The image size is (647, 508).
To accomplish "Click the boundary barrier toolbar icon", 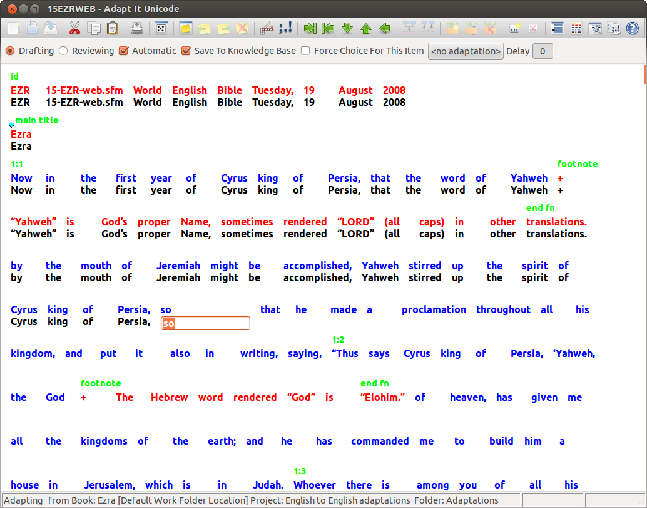I will click(x=267, y=28).
